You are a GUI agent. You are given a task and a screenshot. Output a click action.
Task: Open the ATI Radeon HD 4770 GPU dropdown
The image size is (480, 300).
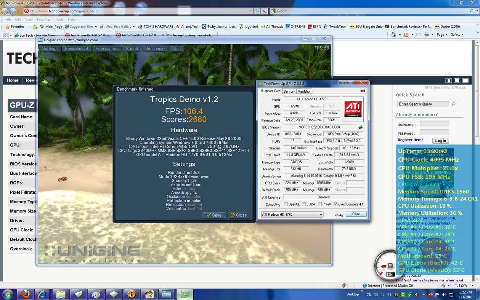tap(292, 215)
